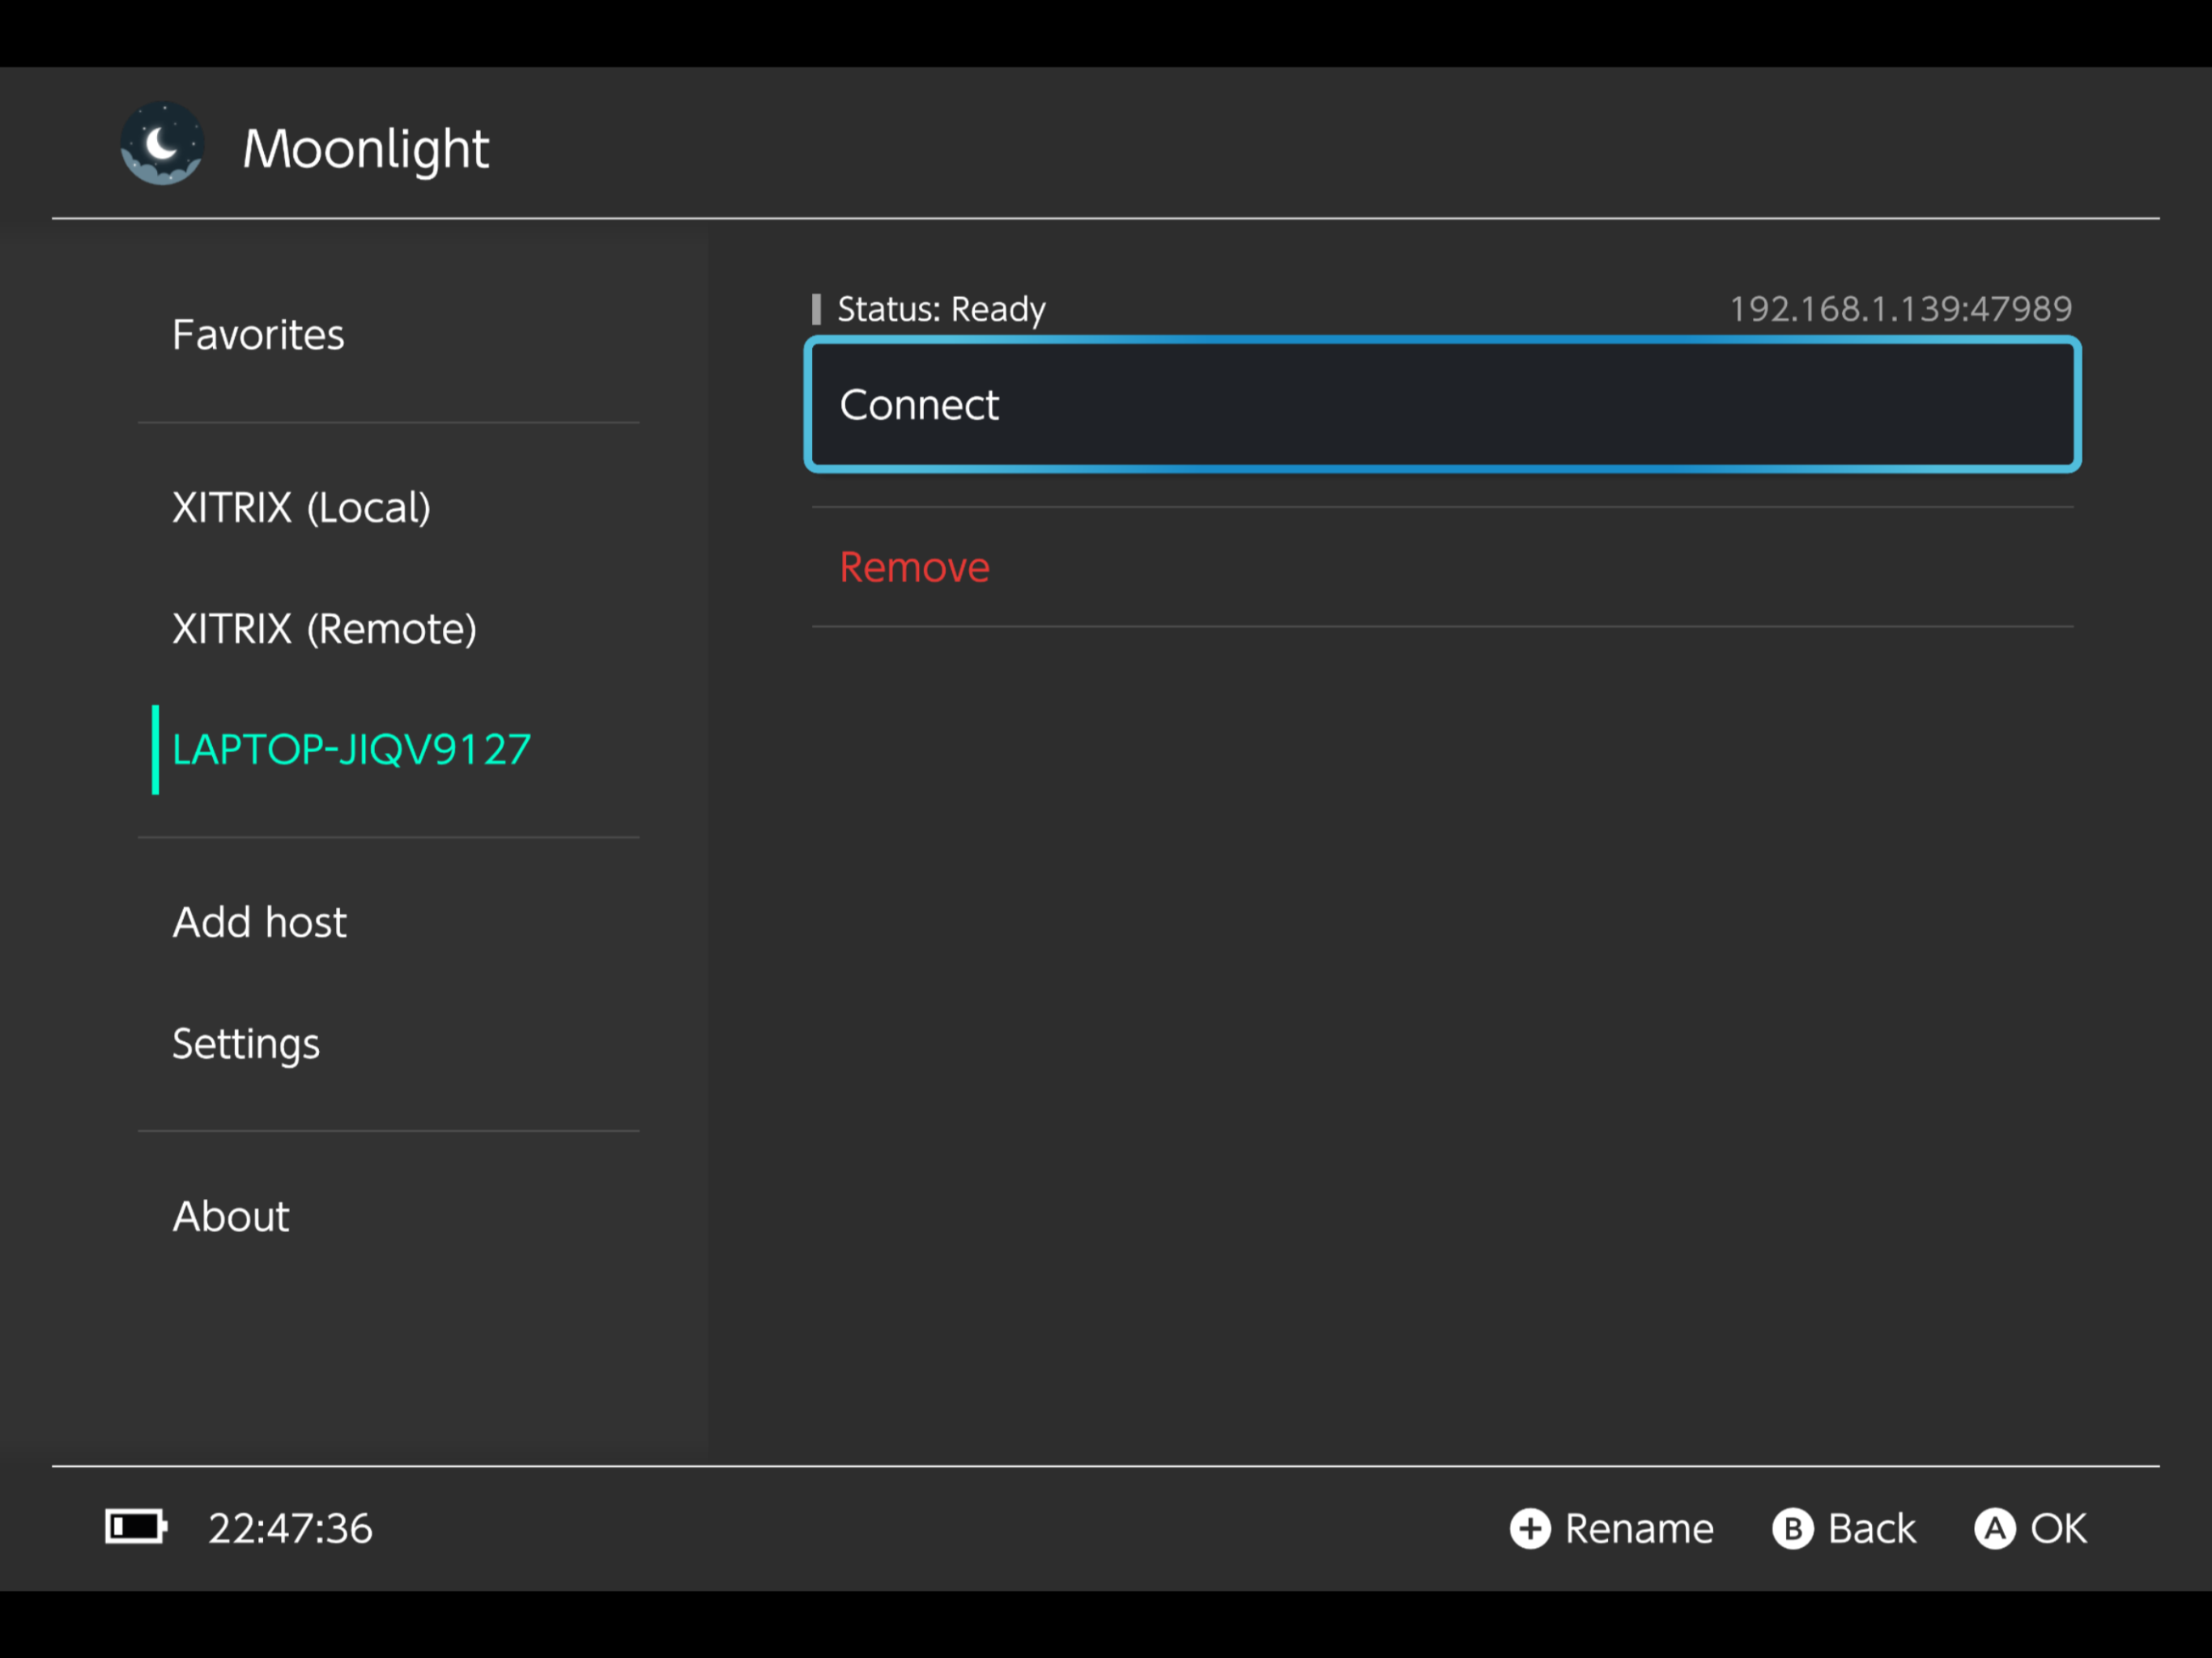Click the Back hint label

[x=1871, y=1529]
